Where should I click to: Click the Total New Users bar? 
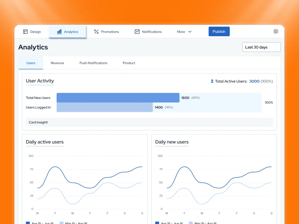118,98
